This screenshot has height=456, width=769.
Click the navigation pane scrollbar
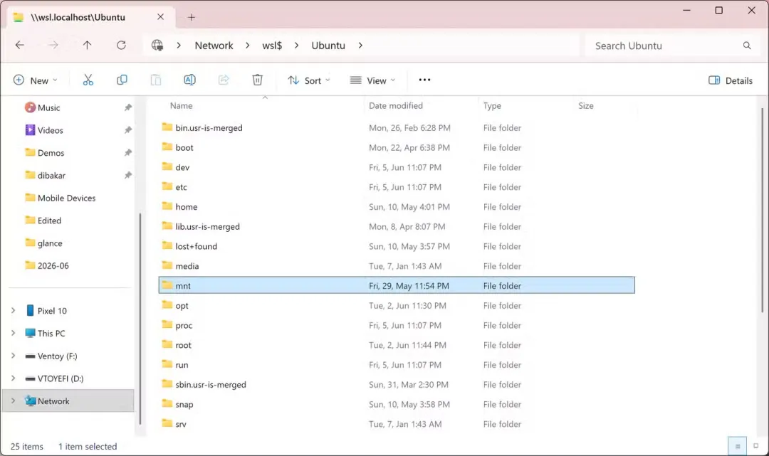(140, 319)
